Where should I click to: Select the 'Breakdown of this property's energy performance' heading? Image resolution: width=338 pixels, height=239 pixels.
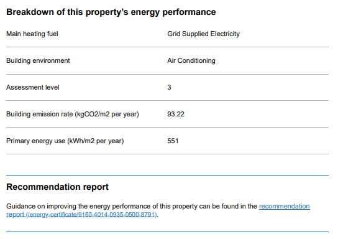111,12
